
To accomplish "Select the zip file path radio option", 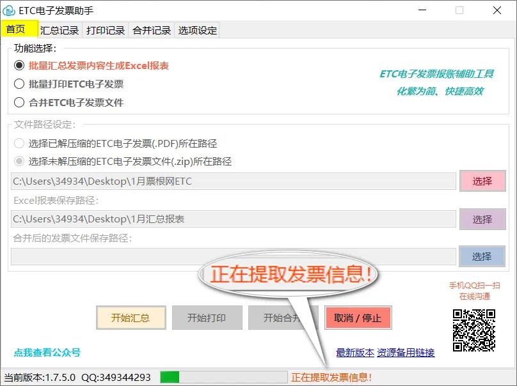I will pos(123,162).
